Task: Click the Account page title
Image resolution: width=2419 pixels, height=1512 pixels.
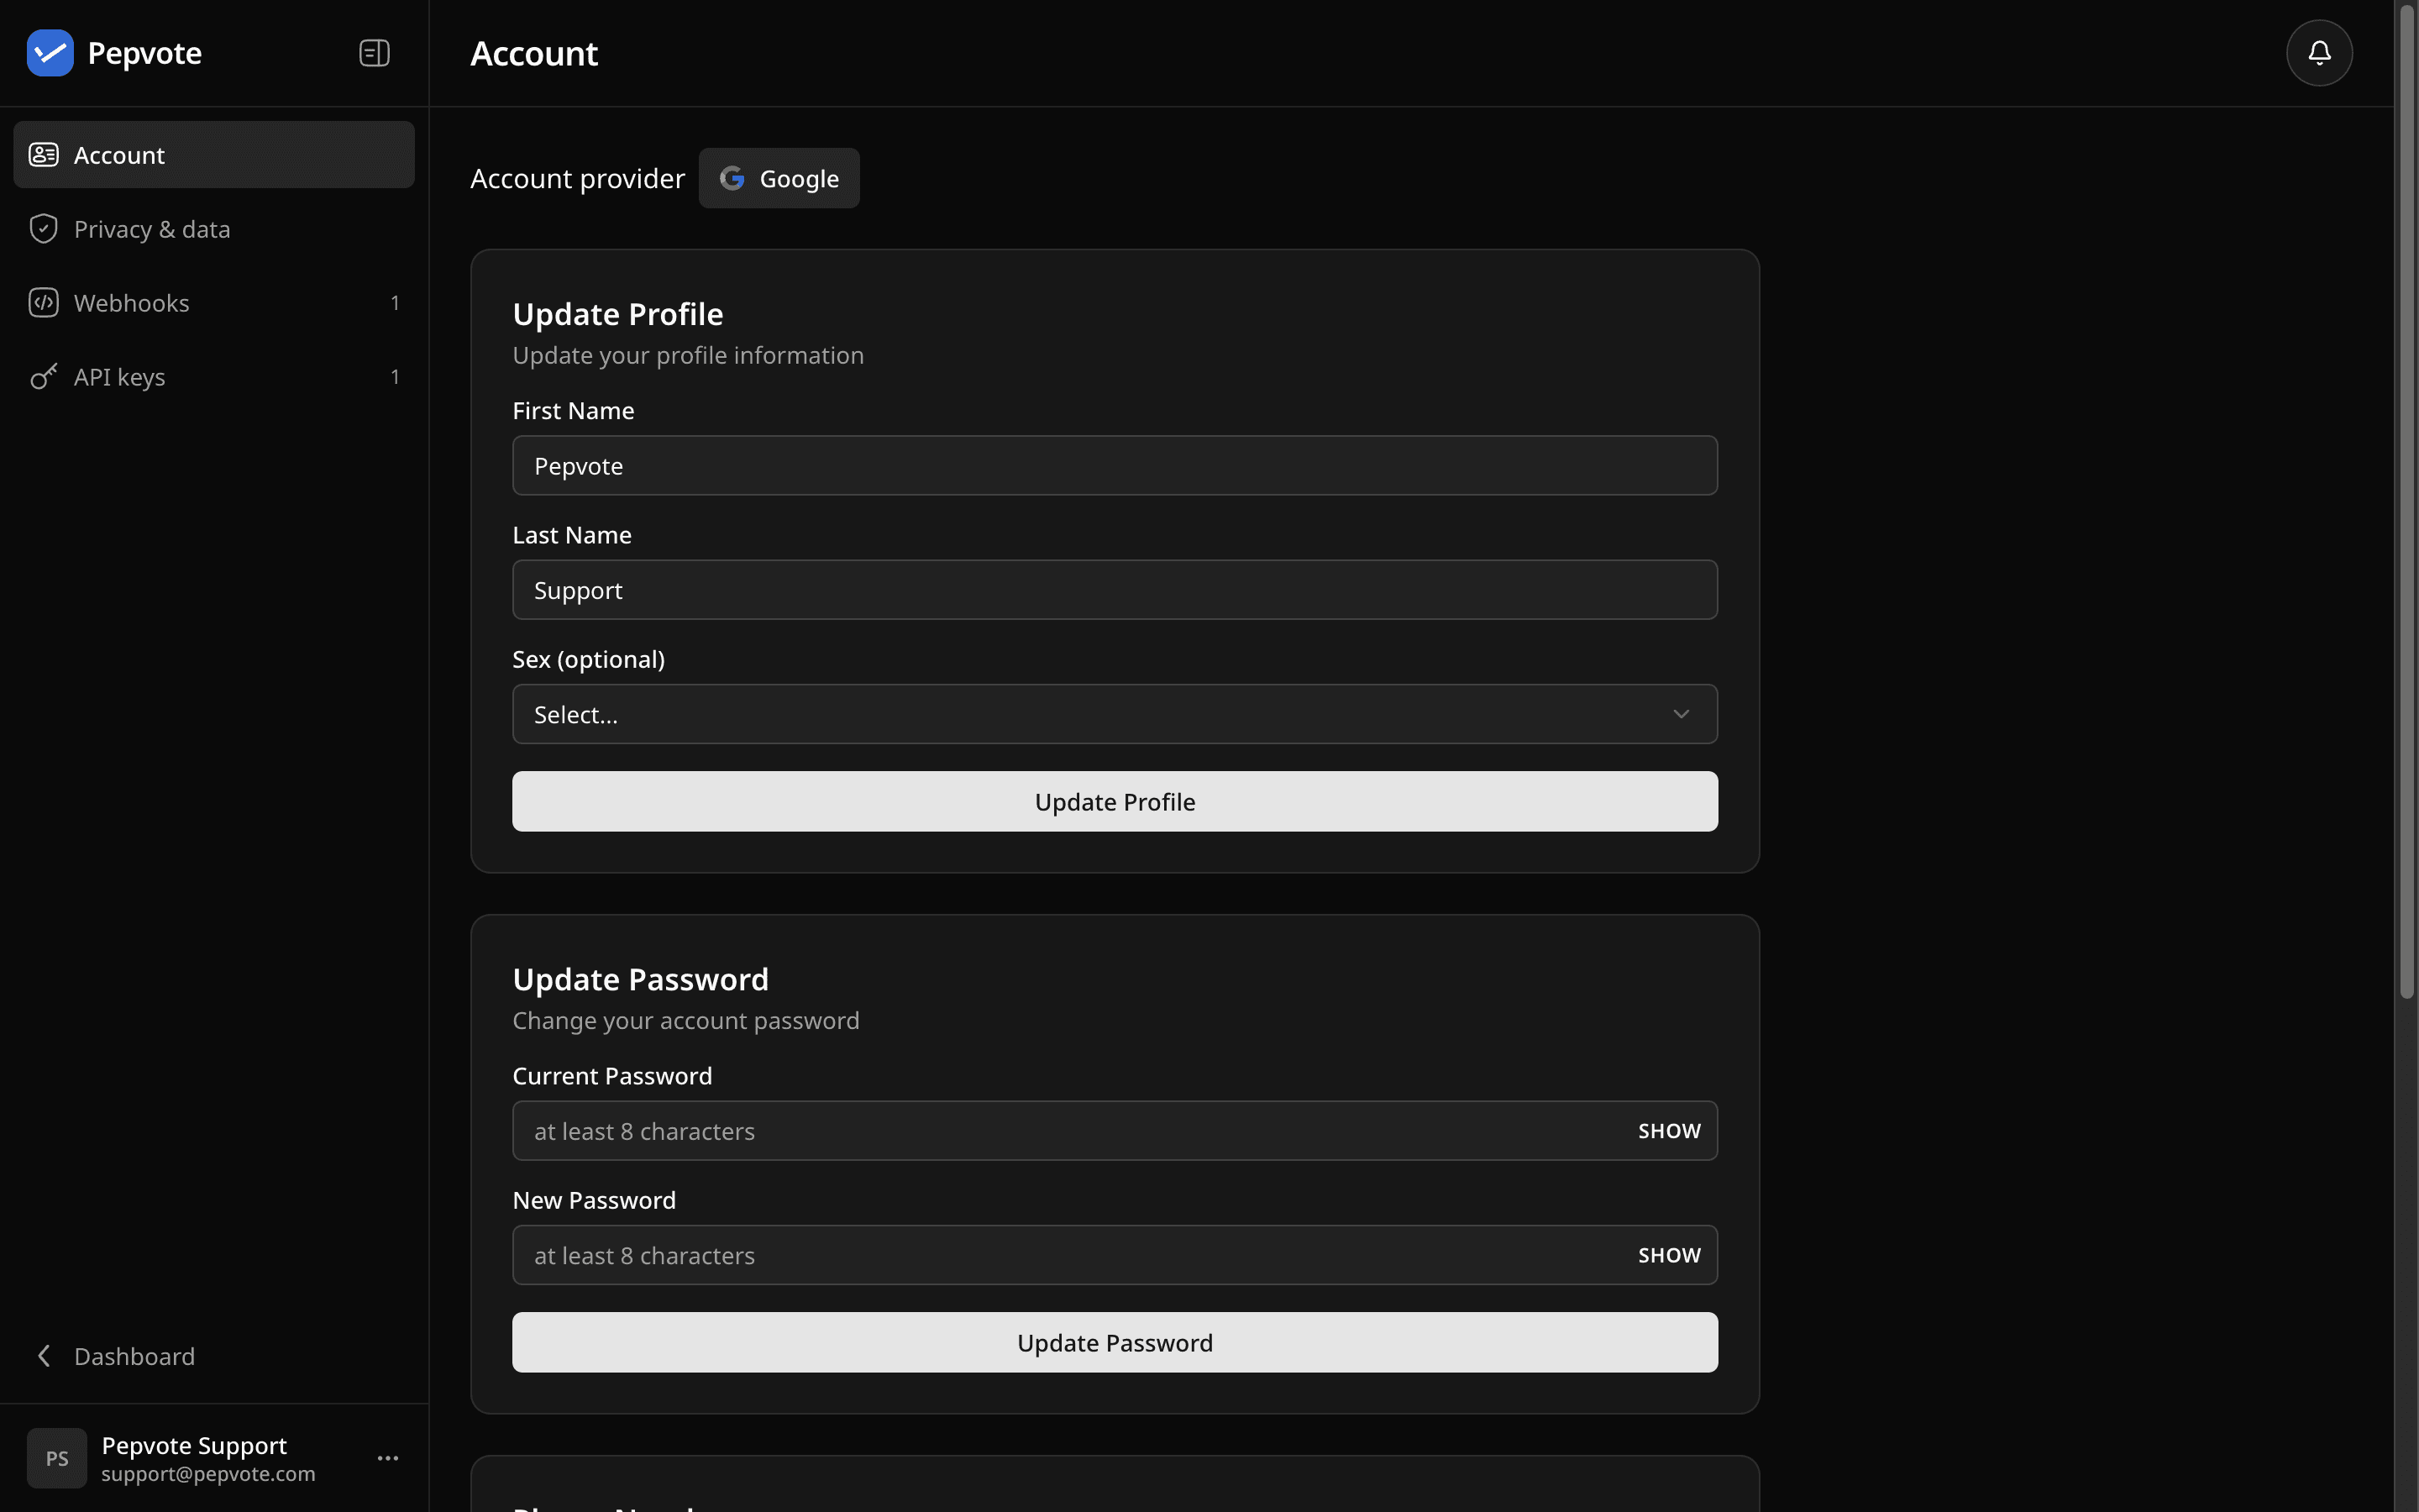Action: point(534,53)
